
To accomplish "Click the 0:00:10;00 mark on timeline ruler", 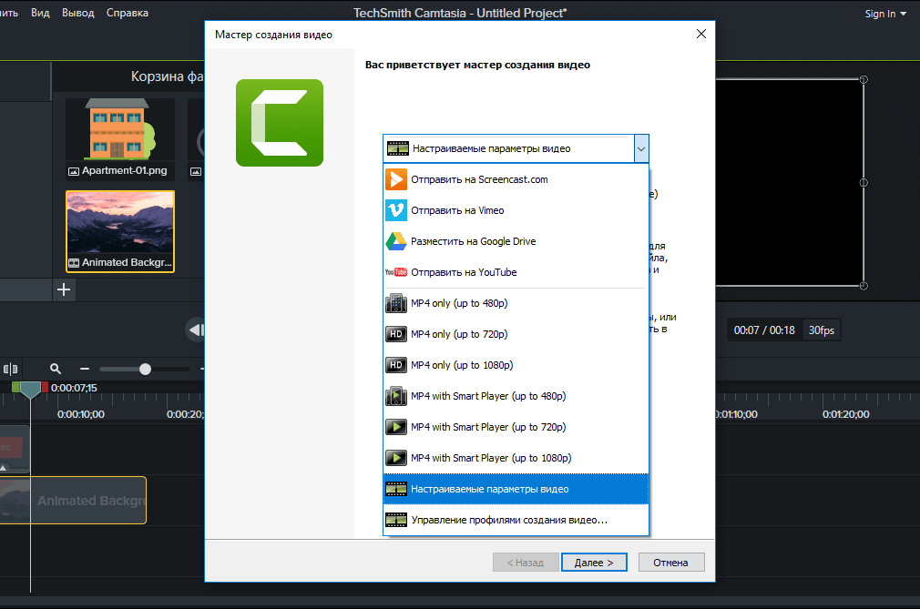I will (x=81, y=414).
